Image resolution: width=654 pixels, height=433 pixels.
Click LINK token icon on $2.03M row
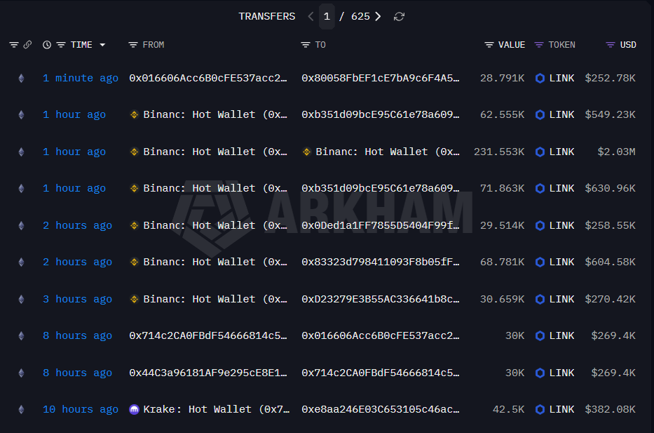tap(540, 152)
